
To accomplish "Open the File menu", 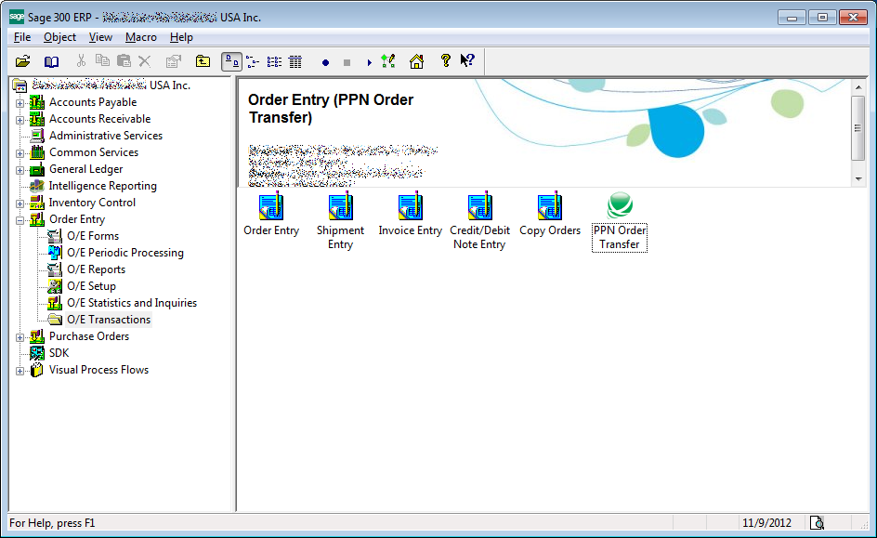I will 22,37.
